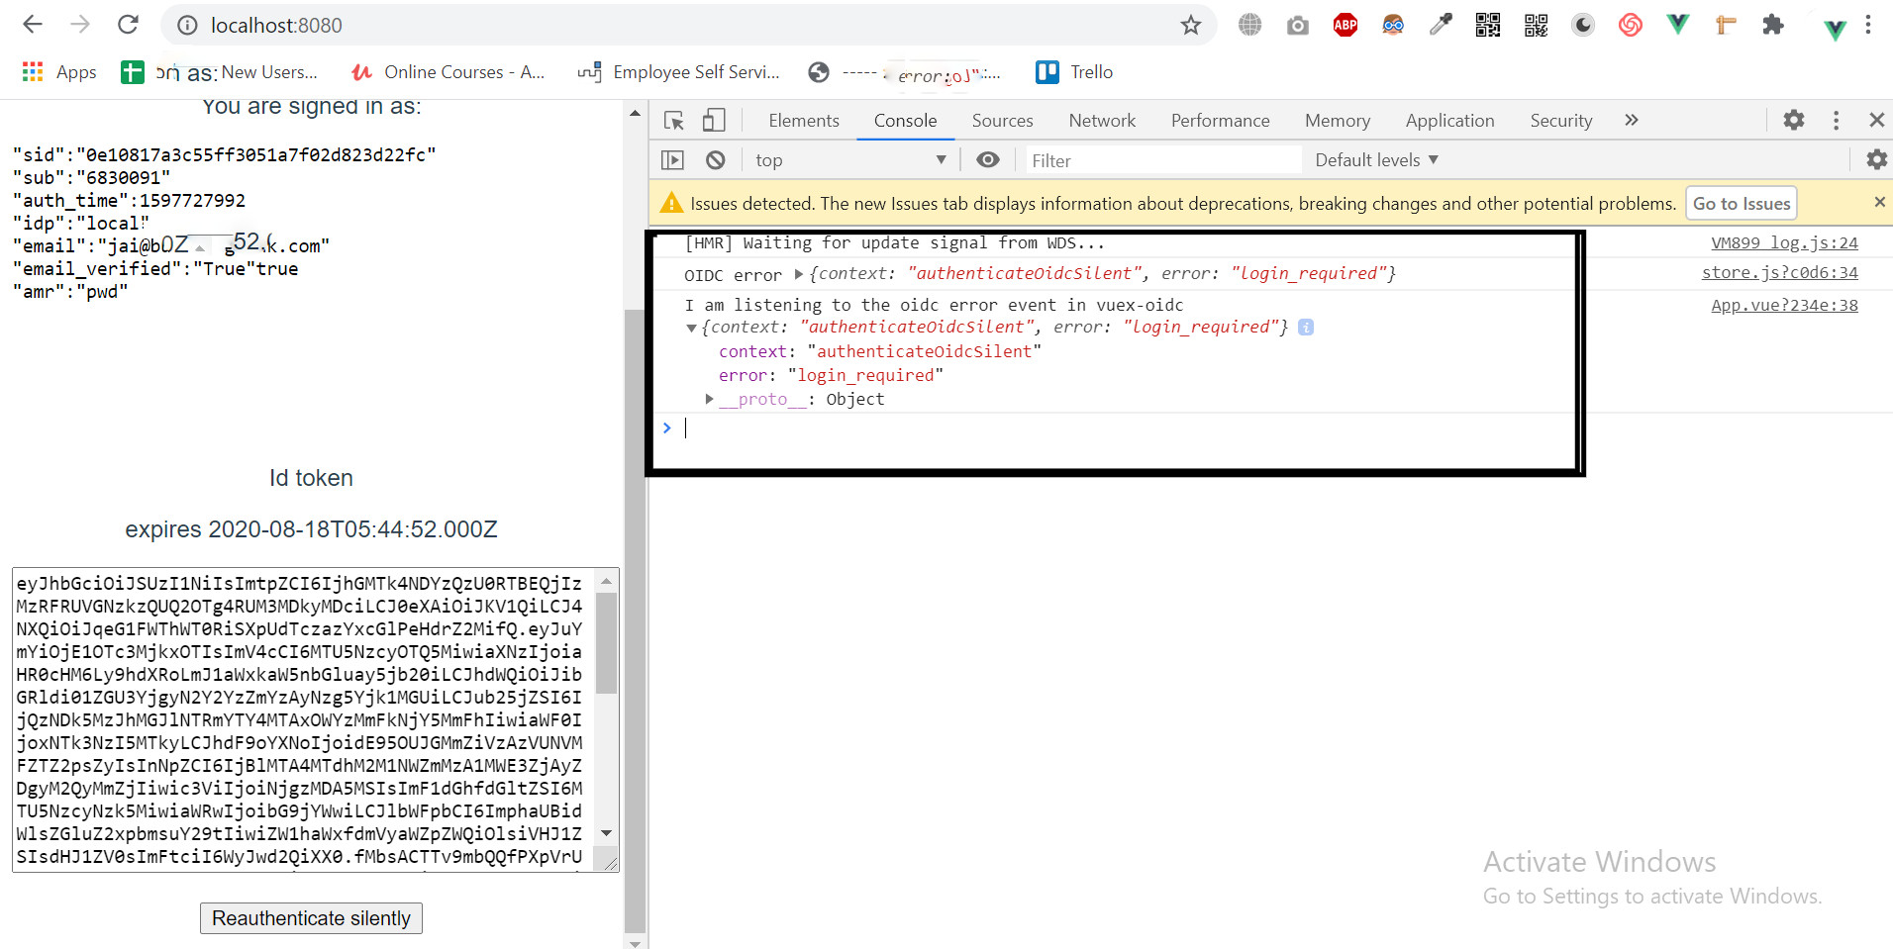
Task: Open the Employee Self Service bookmark
Action: click(679, 72)
